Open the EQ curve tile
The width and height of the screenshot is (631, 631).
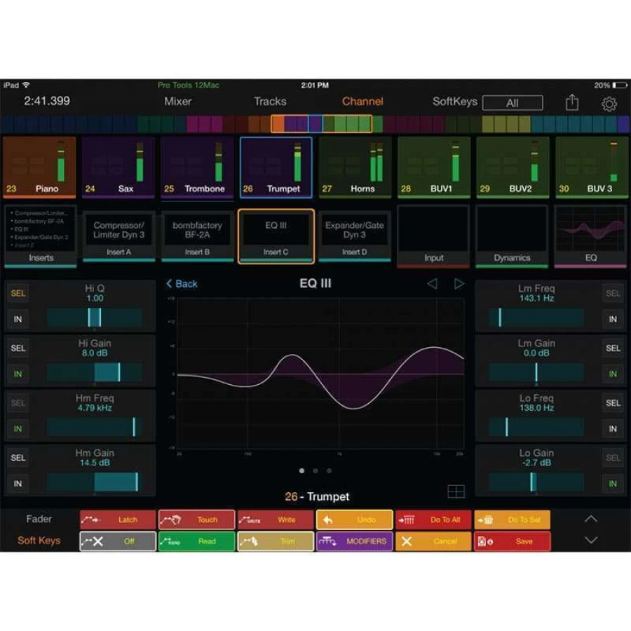click(590, 236)
